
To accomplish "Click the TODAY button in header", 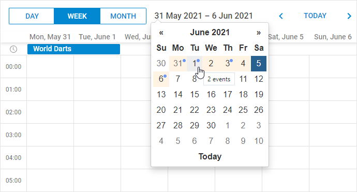I will pyautogui.click(x=315, y=16).
